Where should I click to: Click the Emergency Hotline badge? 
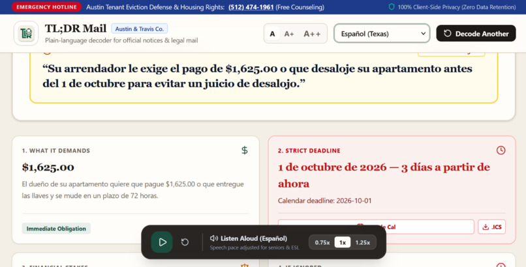coord(46,7)
